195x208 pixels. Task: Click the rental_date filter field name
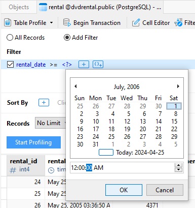click(31, 65)
